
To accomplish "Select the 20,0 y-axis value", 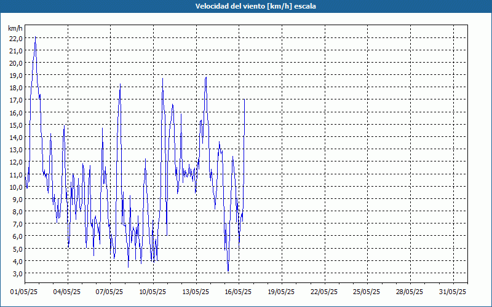I will (x=16, y=63).
